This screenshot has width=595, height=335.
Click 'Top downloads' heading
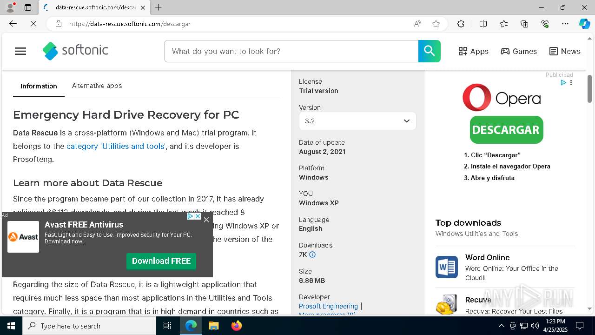click(x=468, y=222)
